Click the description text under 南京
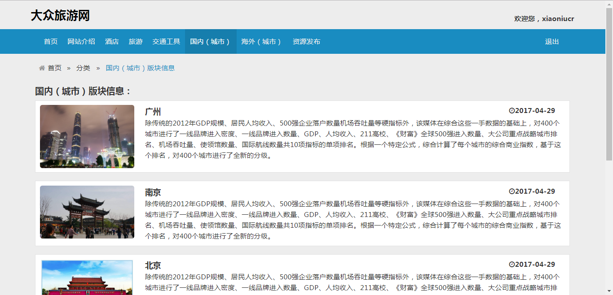Screen dimensions: 613x295 tap(353, 220)
